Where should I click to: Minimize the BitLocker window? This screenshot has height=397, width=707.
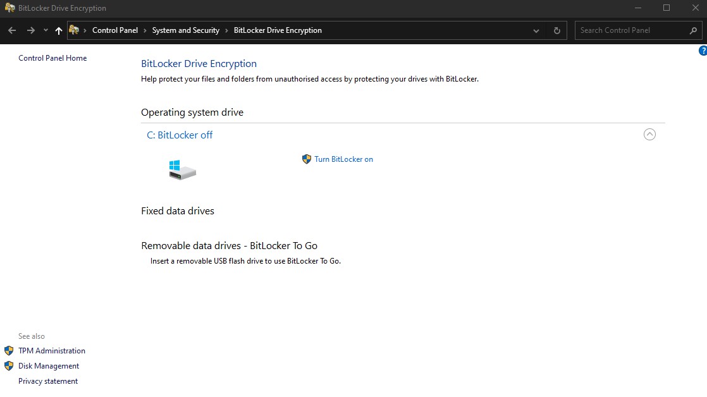coord(637,8)
